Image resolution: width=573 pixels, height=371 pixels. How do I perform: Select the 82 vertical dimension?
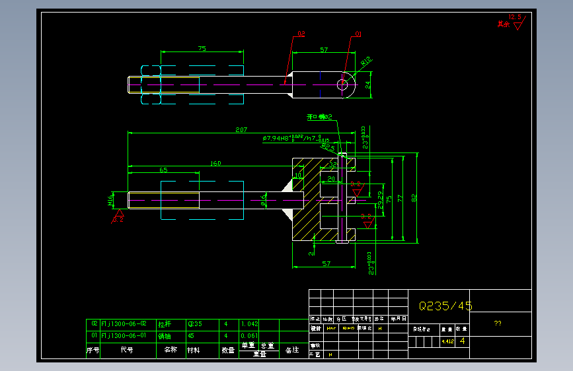(x=414, y=198)
